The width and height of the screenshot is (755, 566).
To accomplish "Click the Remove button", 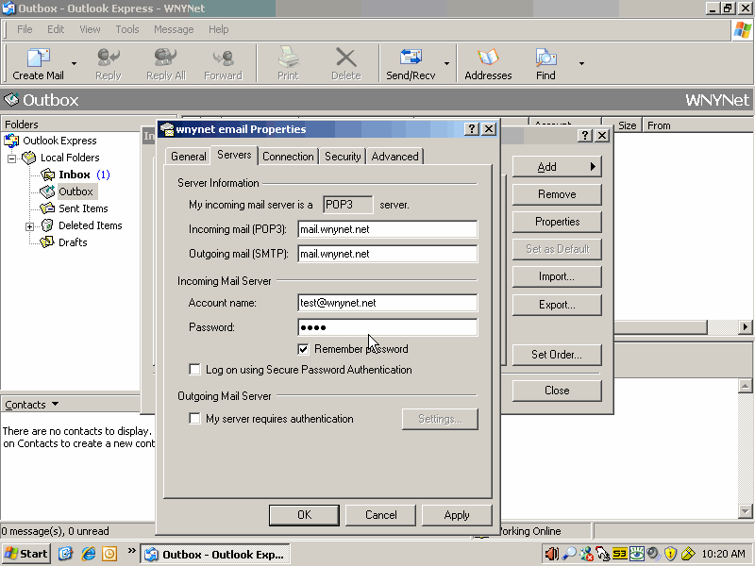I will coord(557,194).
